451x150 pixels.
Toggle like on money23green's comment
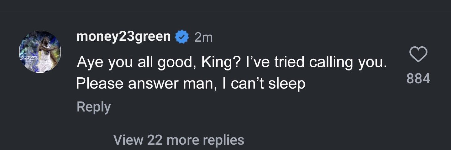418,54
